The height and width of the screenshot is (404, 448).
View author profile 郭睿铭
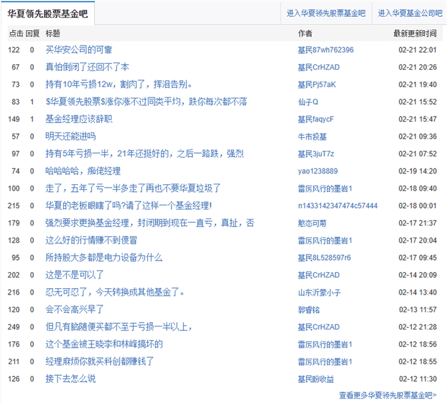coord(309,310)
